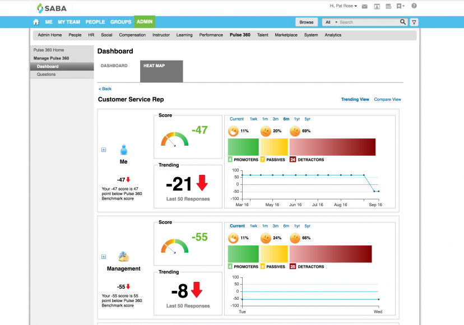
Task: Open the calendar icon in the header
Action: (388, 6)
